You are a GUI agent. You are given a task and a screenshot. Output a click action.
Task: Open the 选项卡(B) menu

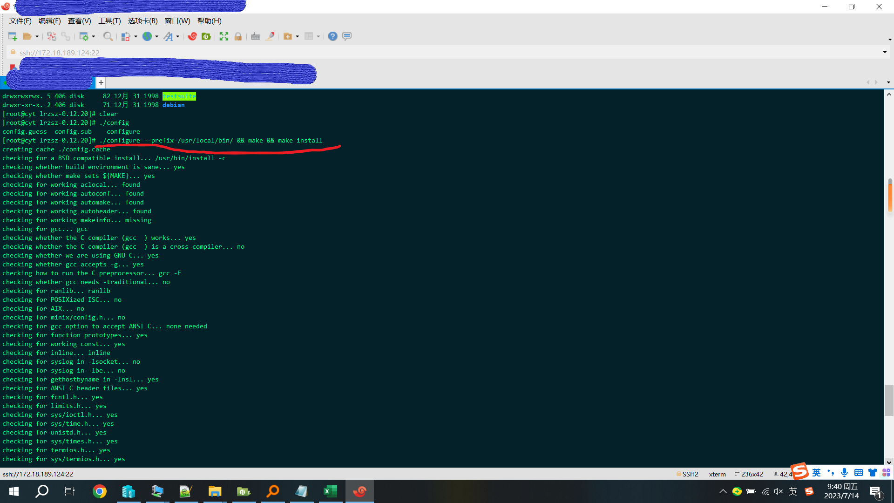pyautogui.click(x=143, y=21)
